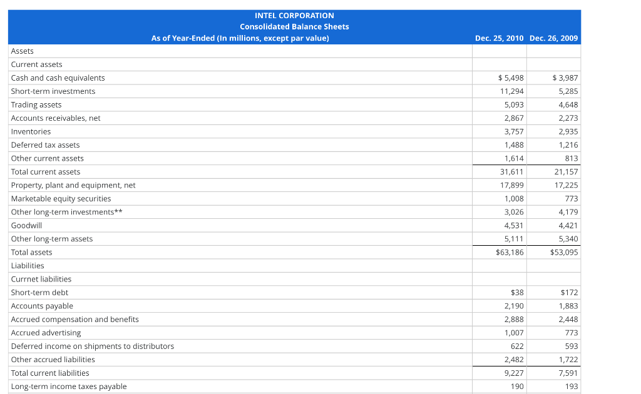Click the Deferred tax assets label
Image resolution: width=641 pixels, height=394 pixels.
(x=44, y=144)
